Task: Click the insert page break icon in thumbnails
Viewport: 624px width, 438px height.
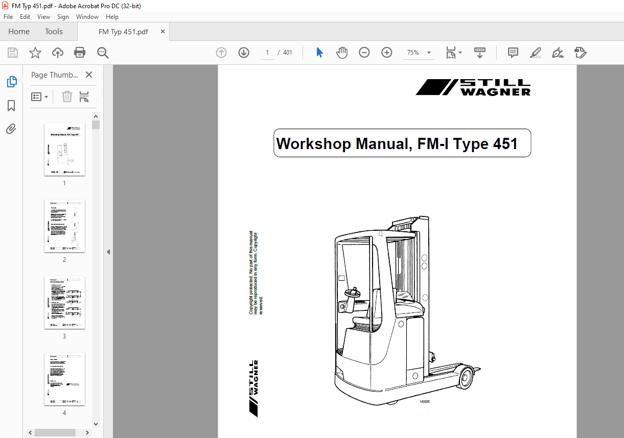Action: coord(84,96)
